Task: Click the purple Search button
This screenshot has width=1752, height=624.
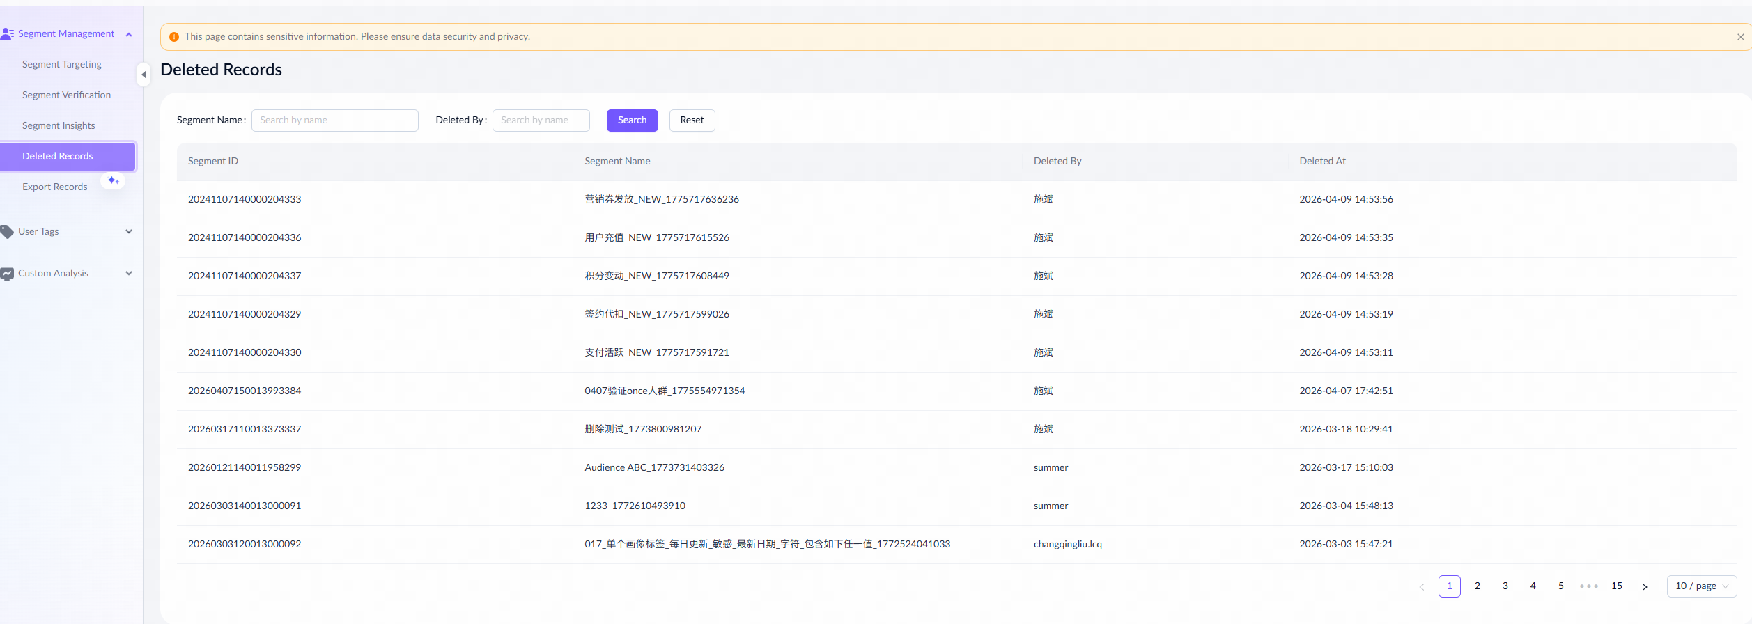Action: tap(632, 120)
